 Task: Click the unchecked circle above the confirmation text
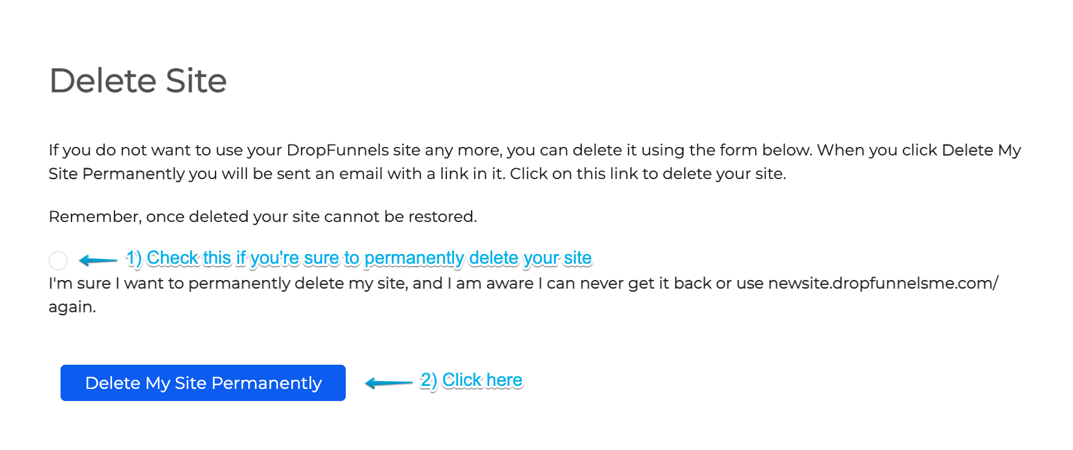click(59, 261)
